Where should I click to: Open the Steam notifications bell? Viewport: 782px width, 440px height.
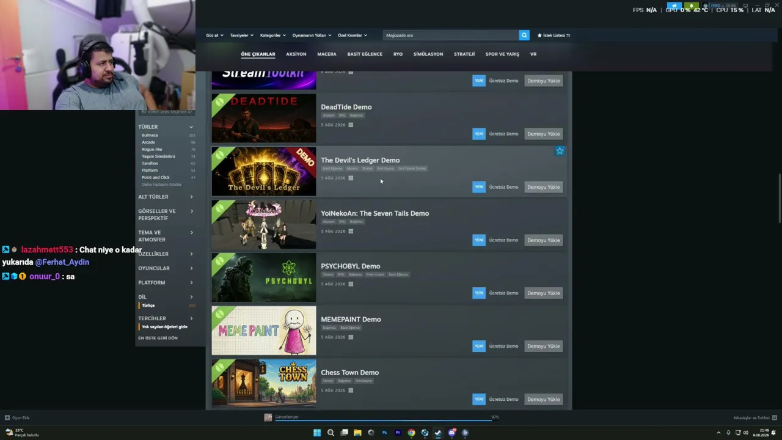click(691, 6)
